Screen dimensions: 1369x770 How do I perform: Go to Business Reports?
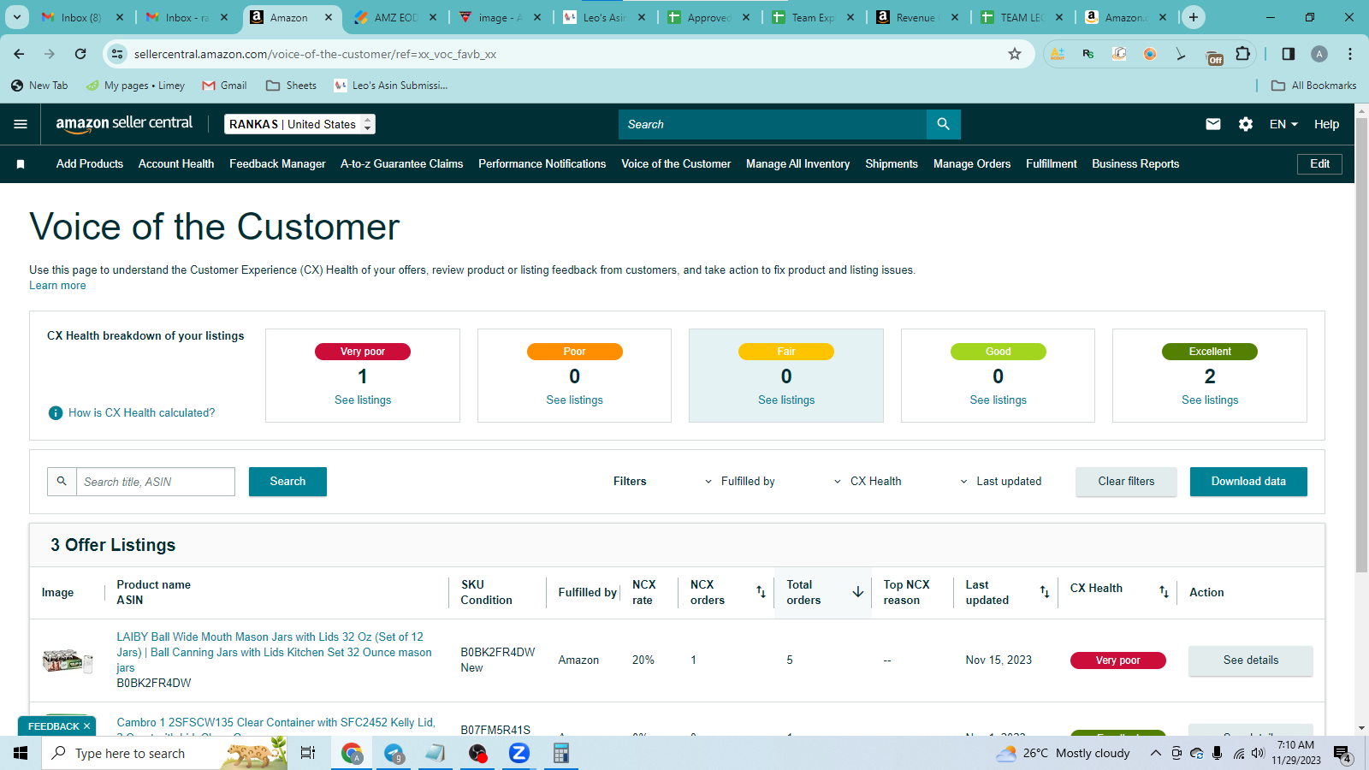(x=1135, y=164)
